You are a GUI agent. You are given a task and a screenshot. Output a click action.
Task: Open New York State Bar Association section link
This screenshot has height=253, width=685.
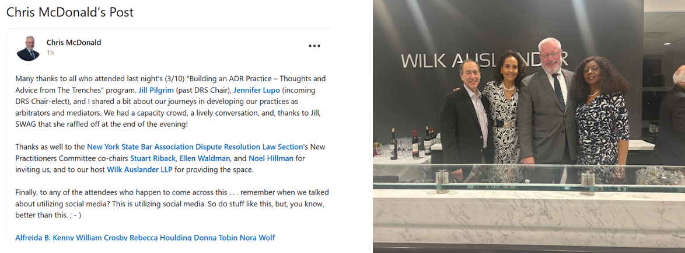coord(195,147)
